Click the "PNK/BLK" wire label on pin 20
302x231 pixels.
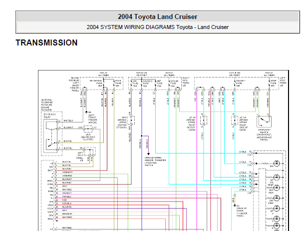pyautogui.click(x=67, y=196)
